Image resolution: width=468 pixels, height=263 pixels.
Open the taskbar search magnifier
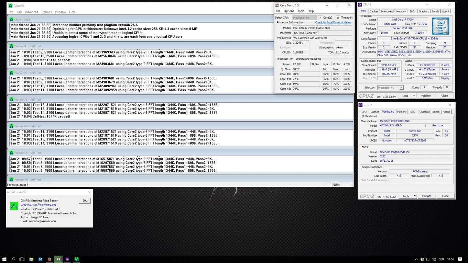(13, 259)
